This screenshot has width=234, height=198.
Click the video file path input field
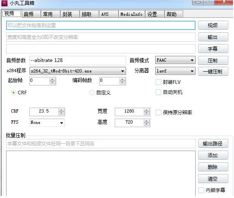click(101, 25)
